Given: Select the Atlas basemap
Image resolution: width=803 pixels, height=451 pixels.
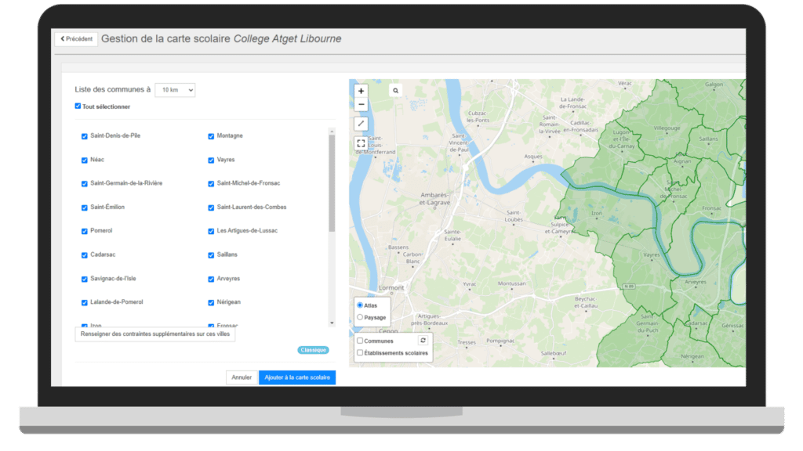Looking at the screenshot, I should click(360, 305).
